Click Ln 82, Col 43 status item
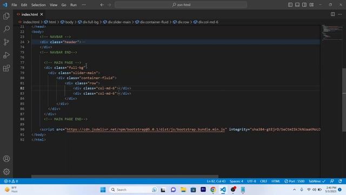 [216, 181]
